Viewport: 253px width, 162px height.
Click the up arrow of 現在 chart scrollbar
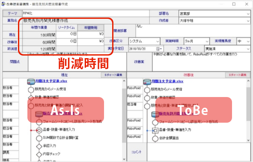coord(124,81)
